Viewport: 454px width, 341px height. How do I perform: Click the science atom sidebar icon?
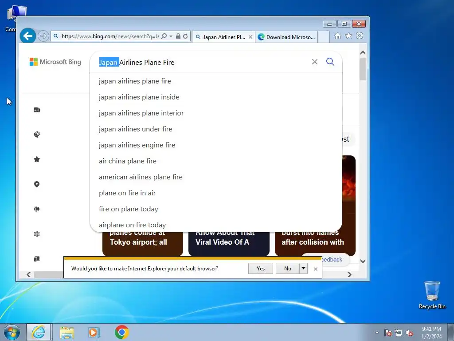coord(37,234)
